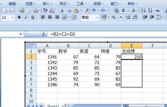Click the Print toolbar icon
The image size is (167, 107).
22,11
